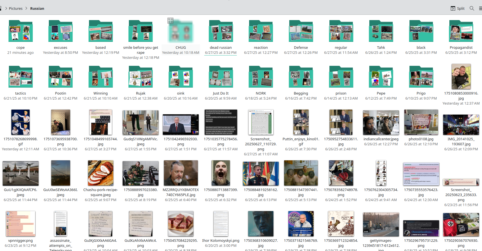Click the Russian breadcrumb label
This screenshot has width=482, height=251.
(37, 8)
